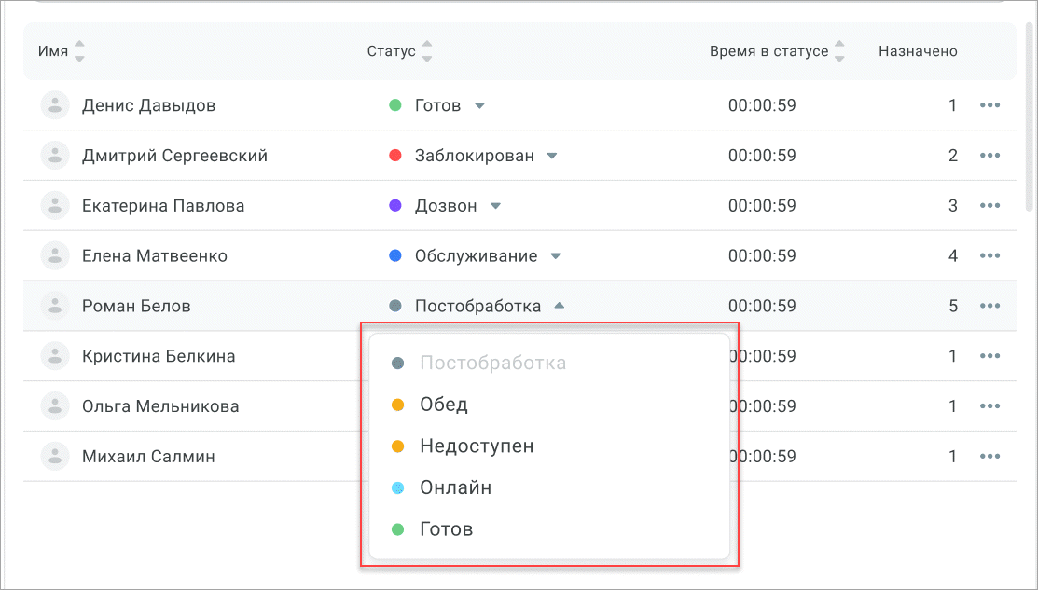Screen dimensions: 1038x590
Task: Click name Дмитрий Сергеевский
Action: click(174, 156)
